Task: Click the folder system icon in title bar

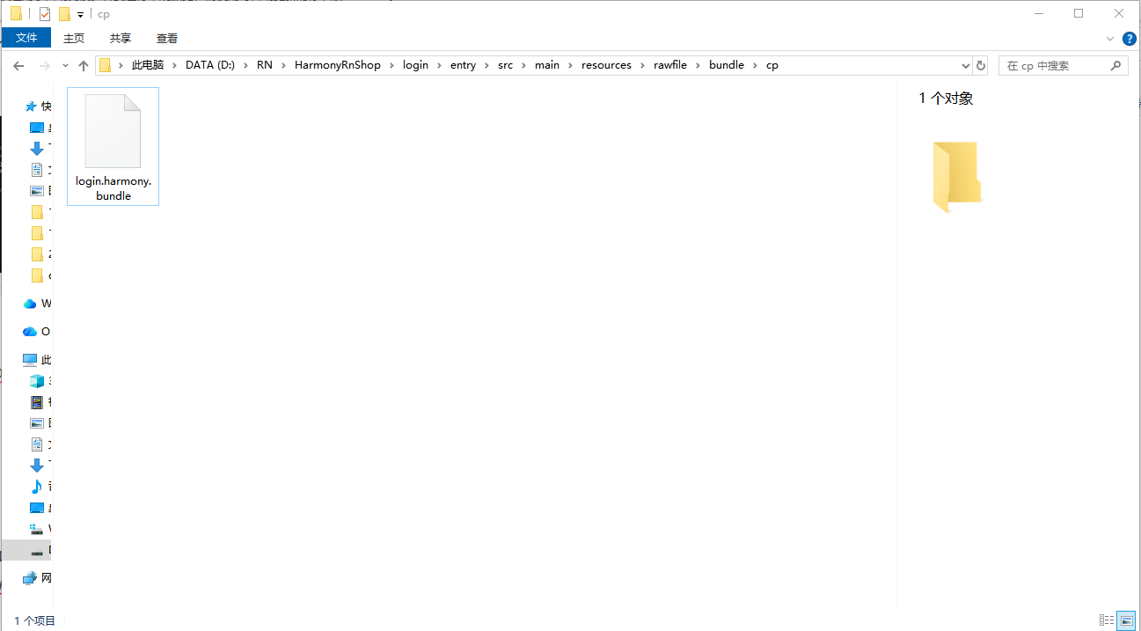Action: (x=16, y=14)
